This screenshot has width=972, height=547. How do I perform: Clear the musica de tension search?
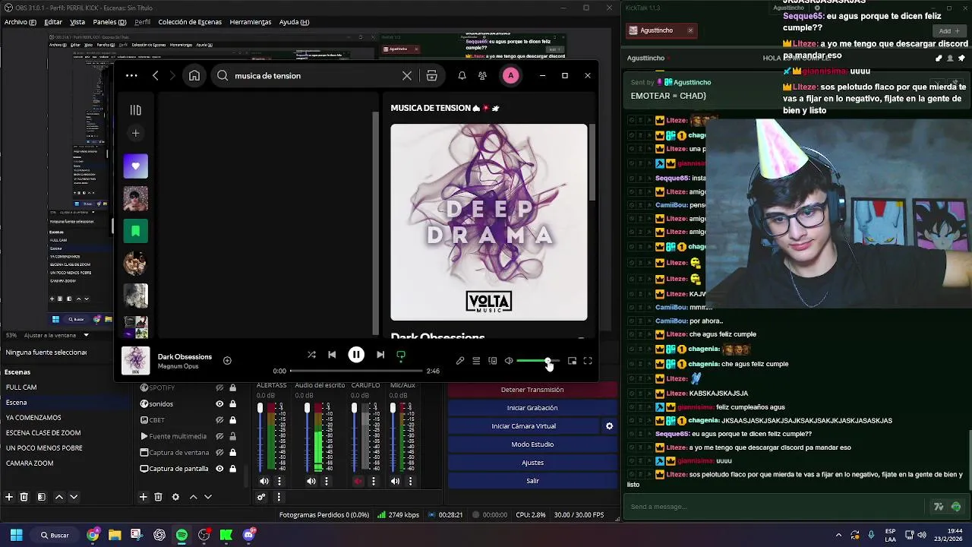(407, 76)
